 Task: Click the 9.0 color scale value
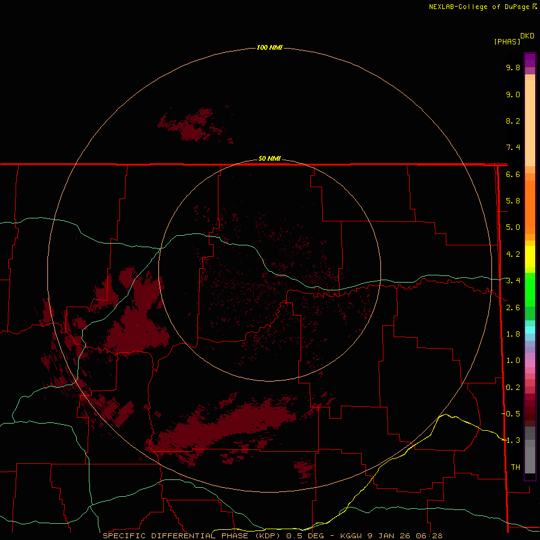513,94
